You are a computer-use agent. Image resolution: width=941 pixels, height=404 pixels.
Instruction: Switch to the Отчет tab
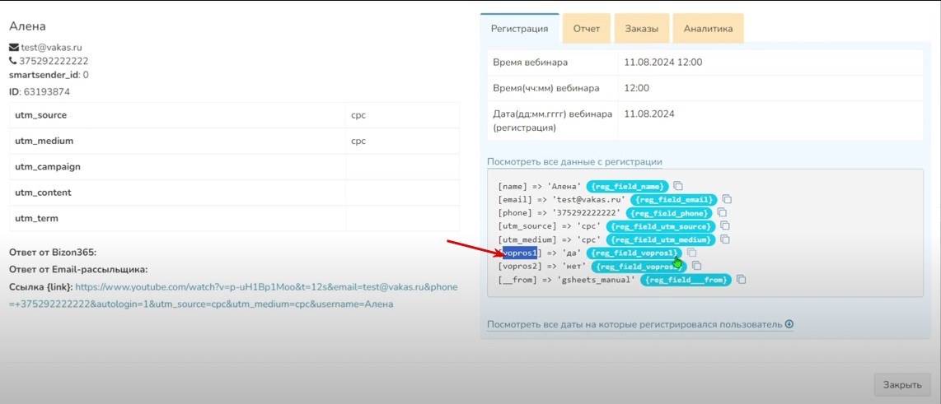[x=587, y=29]
